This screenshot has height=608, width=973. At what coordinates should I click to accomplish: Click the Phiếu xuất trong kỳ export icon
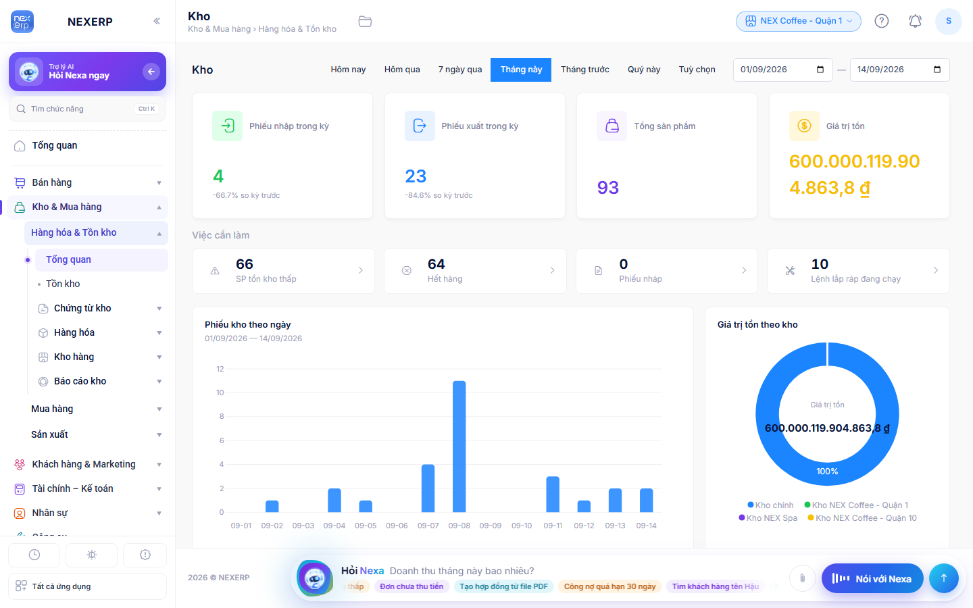click(420, 126)
